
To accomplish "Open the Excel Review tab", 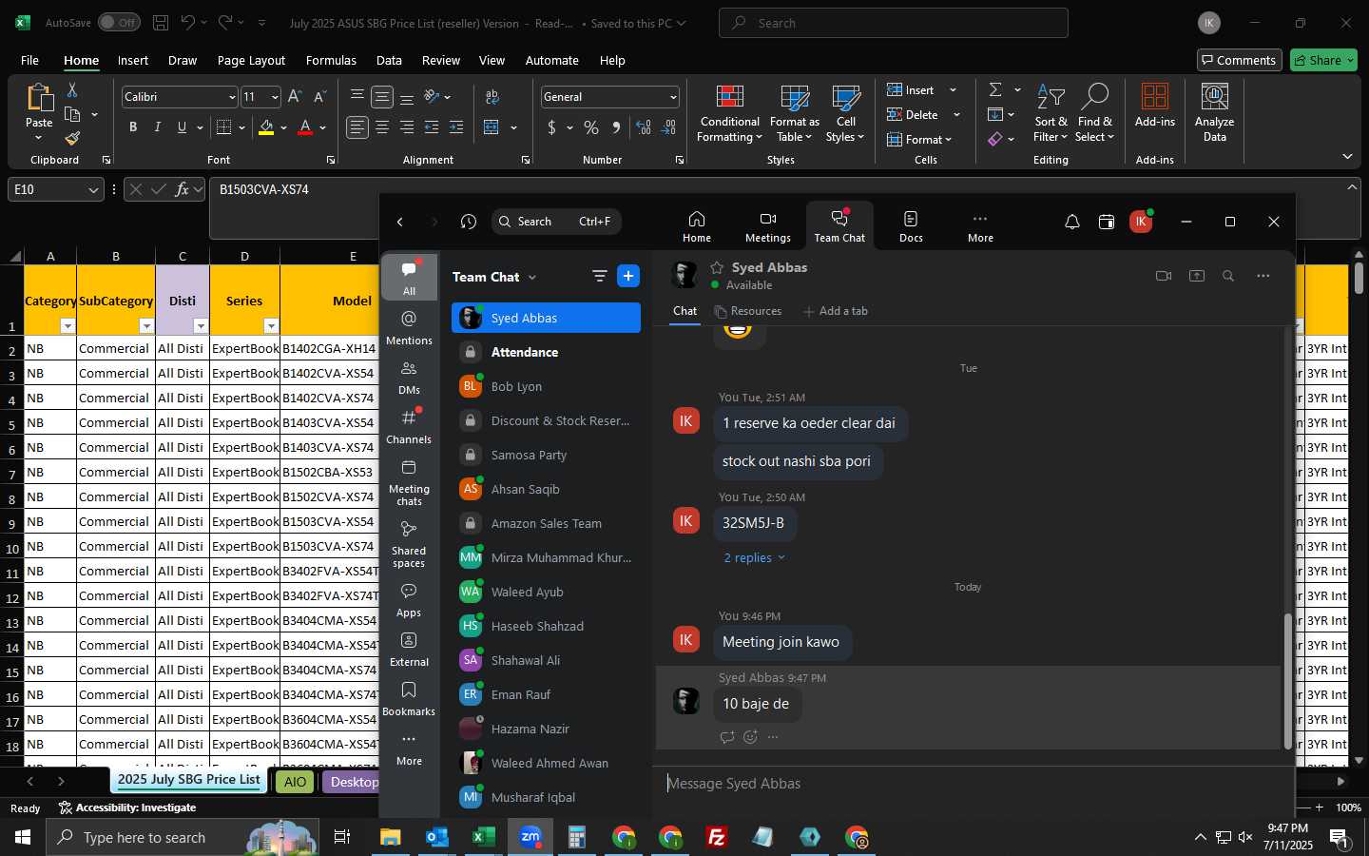I will 441,60.
